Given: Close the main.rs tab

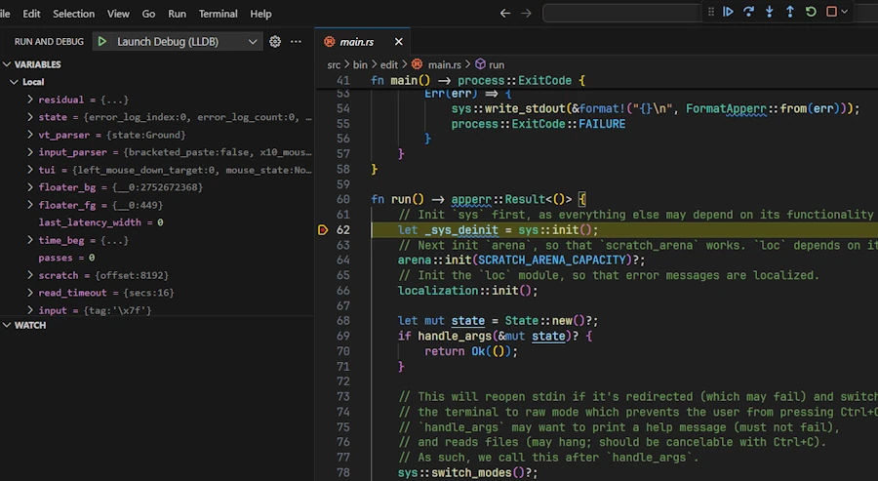Looking at the screenshot, I should pos(398,42).
